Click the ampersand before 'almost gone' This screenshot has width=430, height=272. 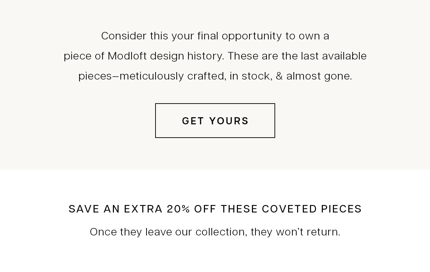[x=279, y=76]
